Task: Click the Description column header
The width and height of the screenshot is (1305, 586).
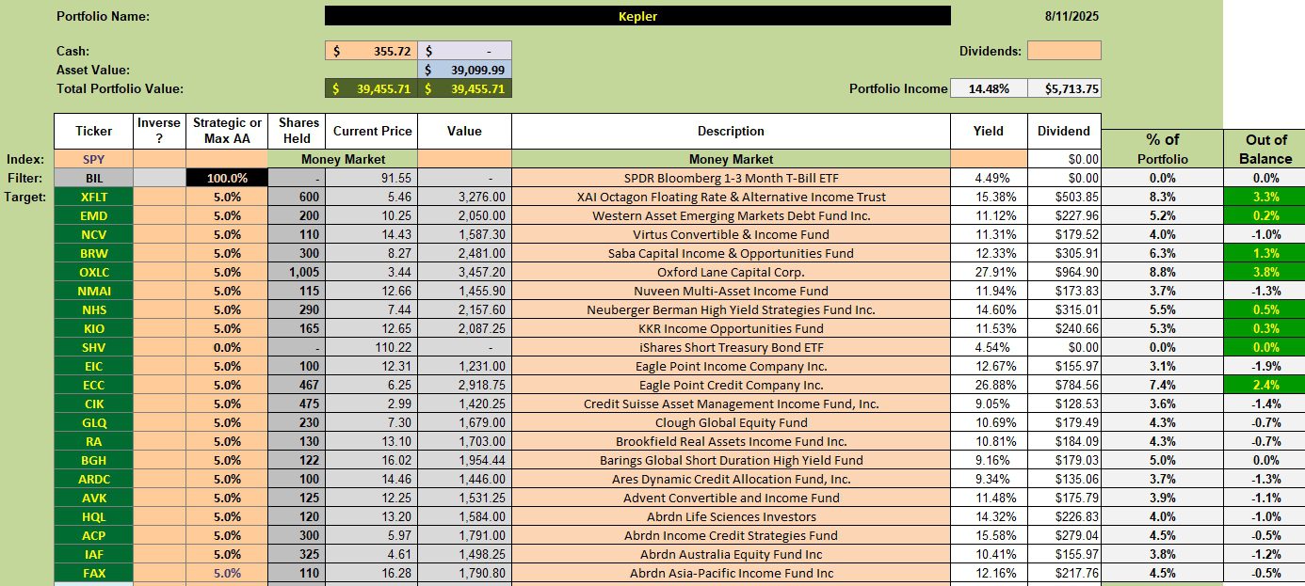Action: point(731,131)
